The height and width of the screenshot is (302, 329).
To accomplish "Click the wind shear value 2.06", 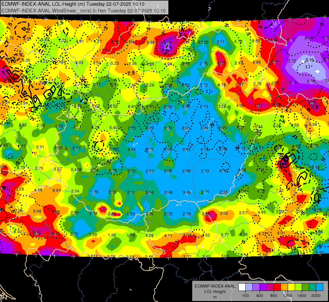I will pos(187,214).
